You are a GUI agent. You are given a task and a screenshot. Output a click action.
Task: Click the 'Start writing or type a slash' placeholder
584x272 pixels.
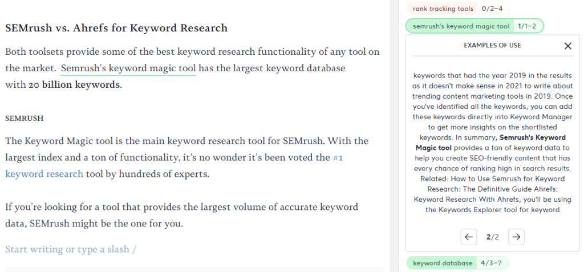click(71, 249)
